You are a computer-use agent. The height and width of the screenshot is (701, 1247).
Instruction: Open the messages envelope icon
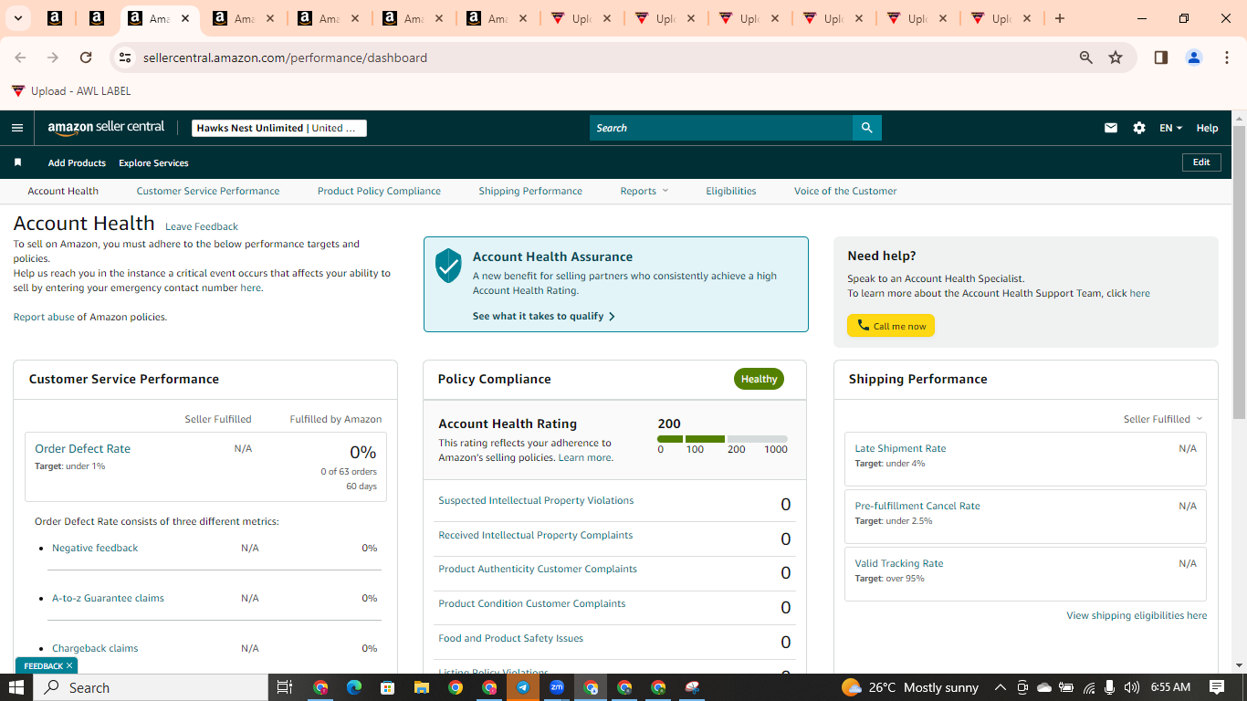(1111, 128)
